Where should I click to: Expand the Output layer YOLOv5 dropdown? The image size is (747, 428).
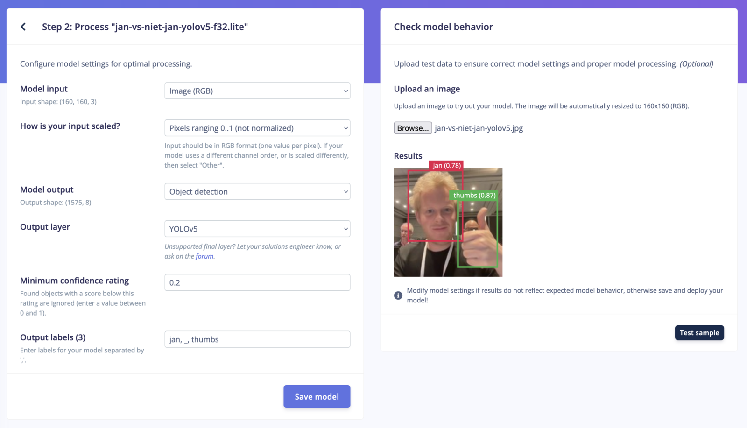click(257, 229)
